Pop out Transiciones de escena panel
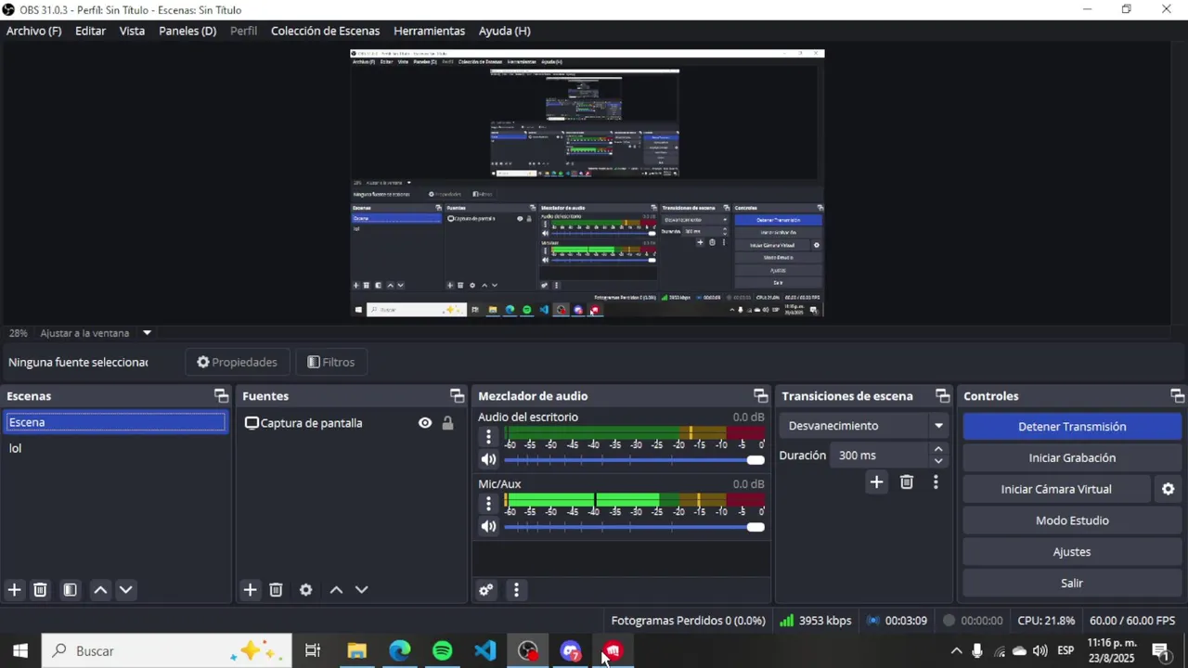 click(x=942, y=396)
